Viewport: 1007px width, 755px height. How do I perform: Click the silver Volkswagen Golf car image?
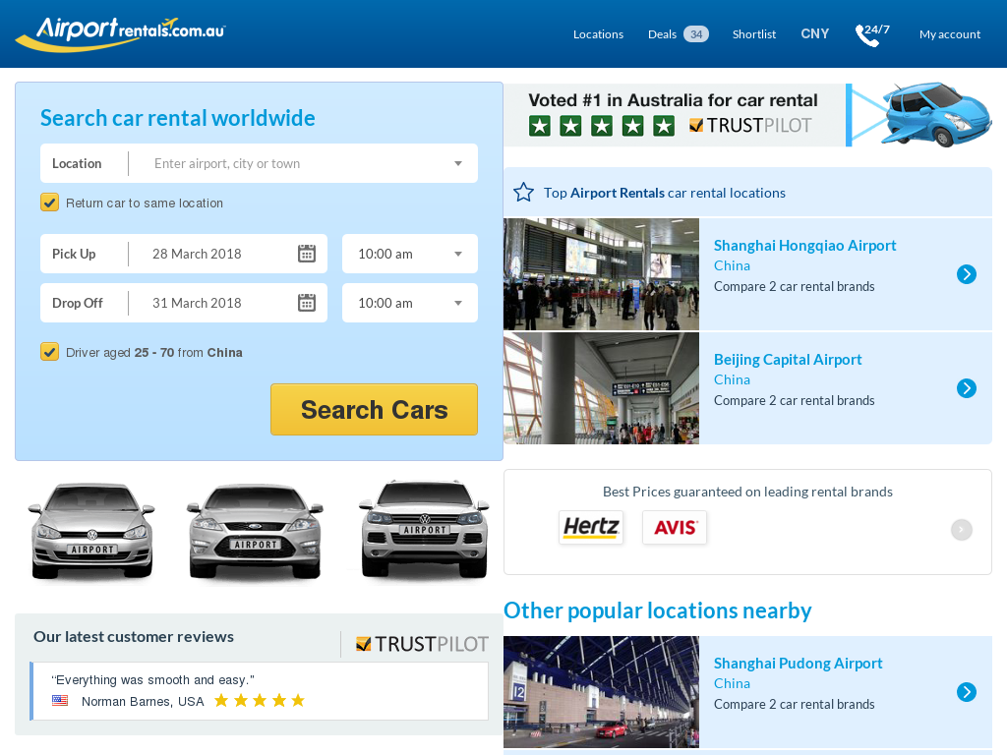point(91,531)
